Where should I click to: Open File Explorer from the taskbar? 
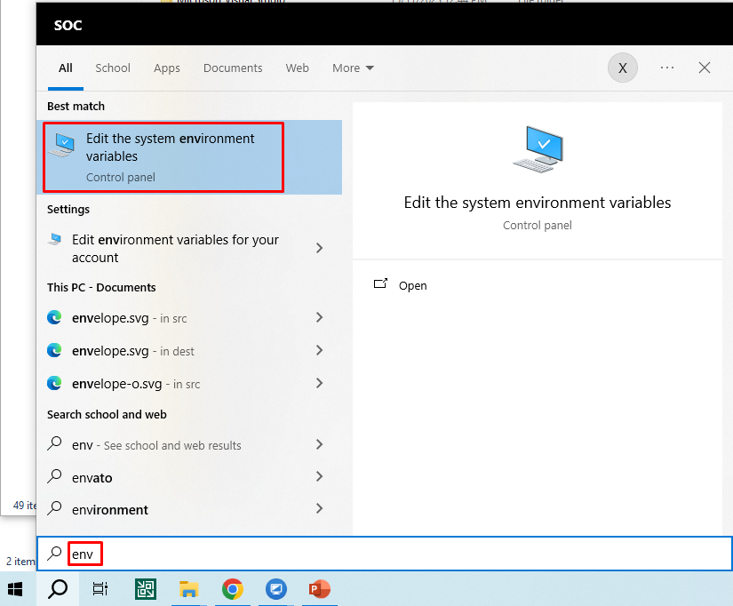[188, 588]
